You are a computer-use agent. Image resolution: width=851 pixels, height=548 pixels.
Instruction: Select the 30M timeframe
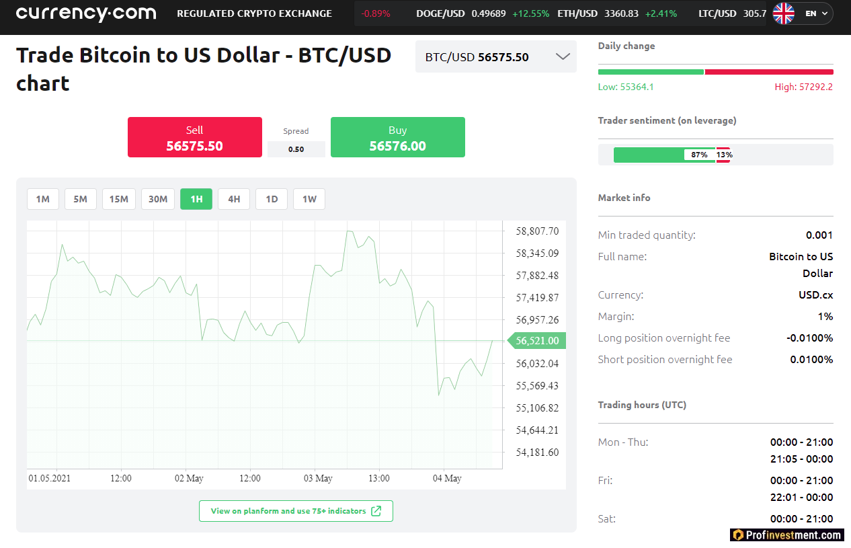click(x=157, y=199)
